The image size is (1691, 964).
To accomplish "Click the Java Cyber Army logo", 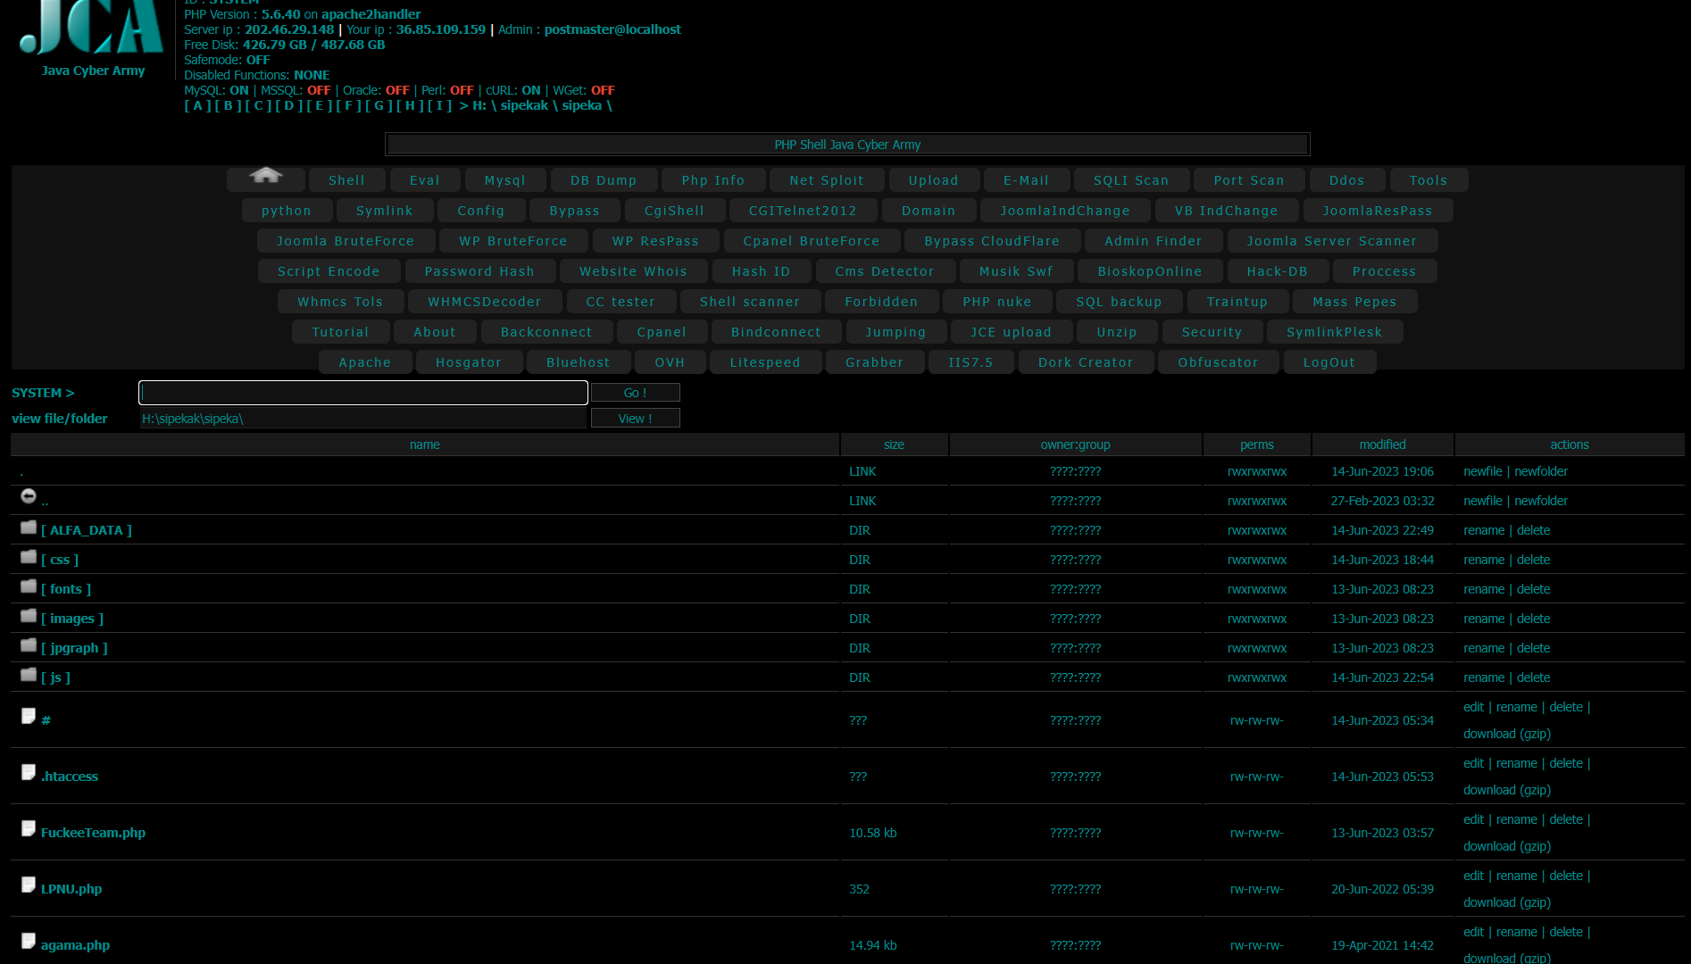I will (93, 29).
